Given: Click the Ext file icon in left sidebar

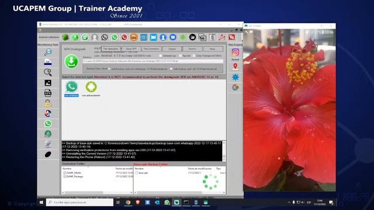Looking at the screenshot, I should click(x=48, y=62).
